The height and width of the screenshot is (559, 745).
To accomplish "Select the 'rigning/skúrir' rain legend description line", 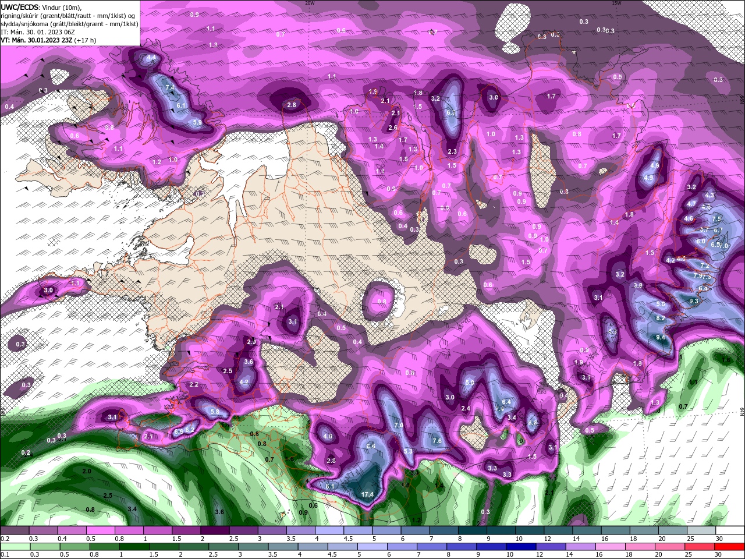I will [x=67, y=15].
